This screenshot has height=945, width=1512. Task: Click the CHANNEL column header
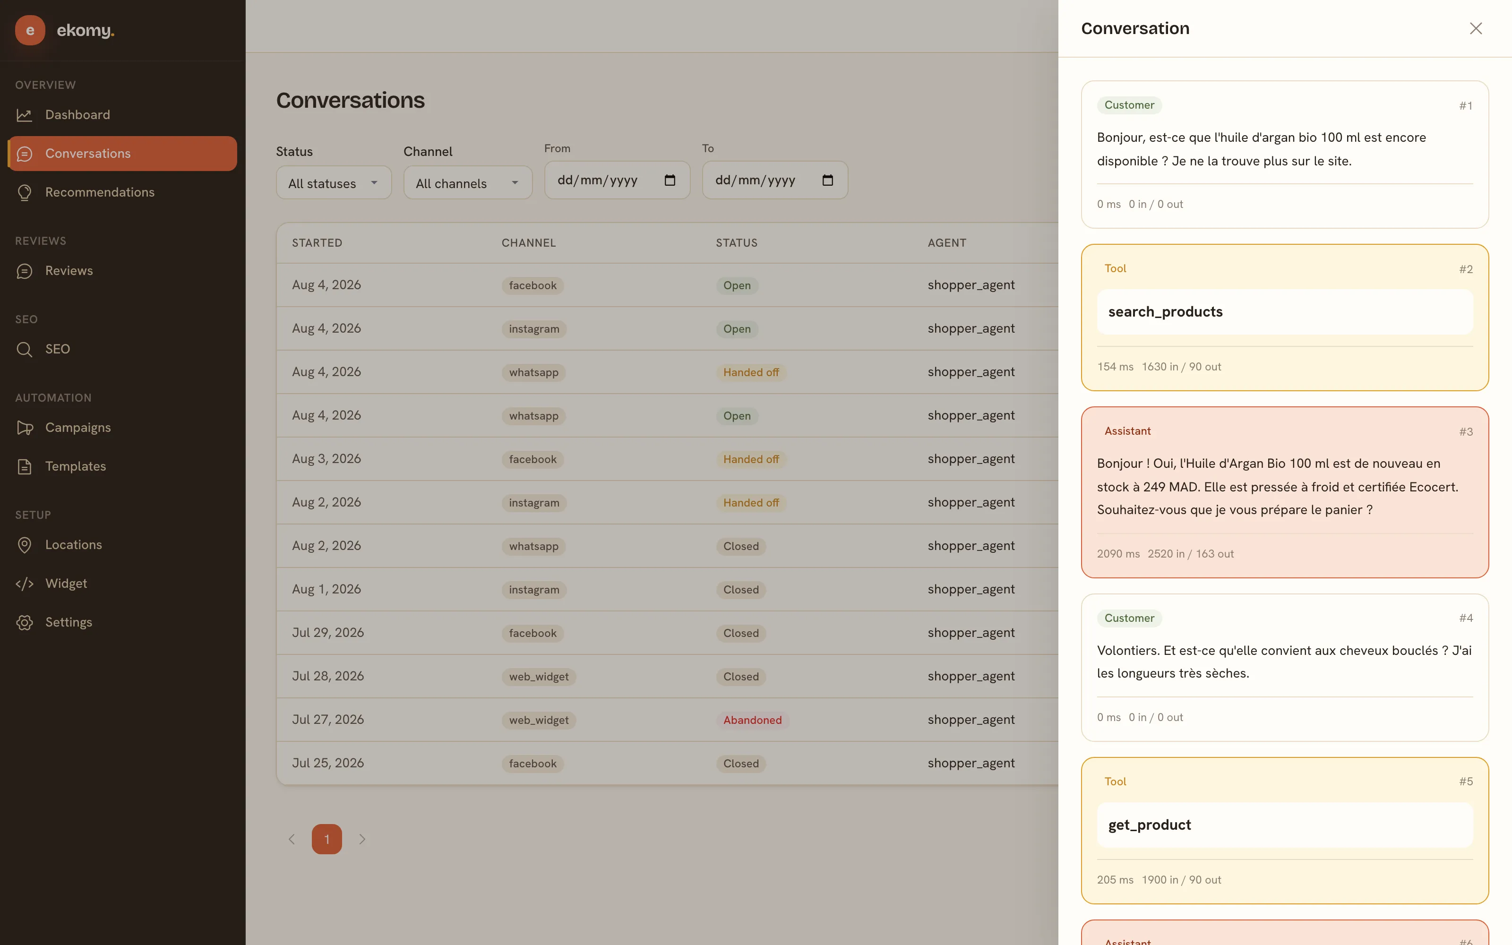(x=529, y=243)
